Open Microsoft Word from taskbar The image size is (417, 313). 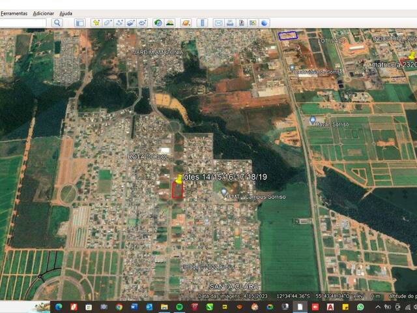(x=134, y=307)
